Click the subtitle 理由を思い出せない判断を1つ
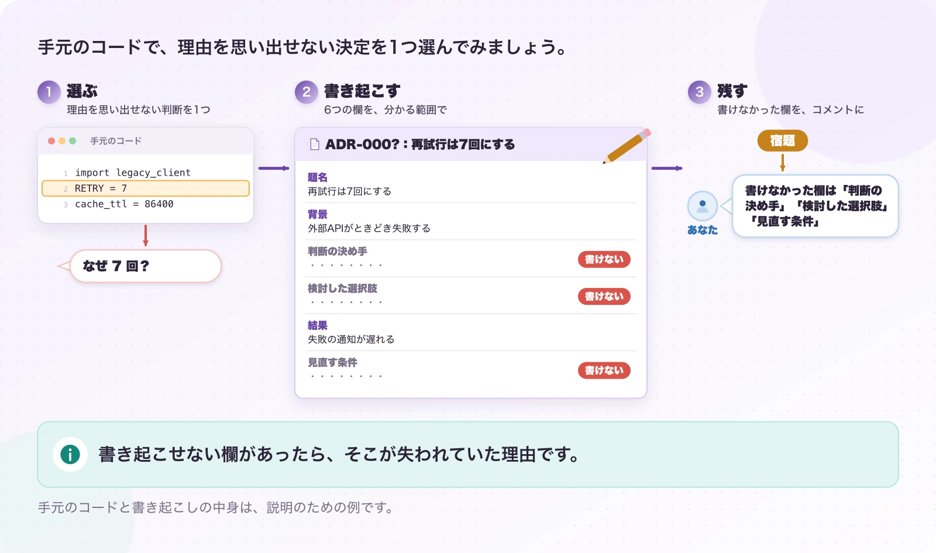This screenshot has width=936, height=553. coord(139,109)
